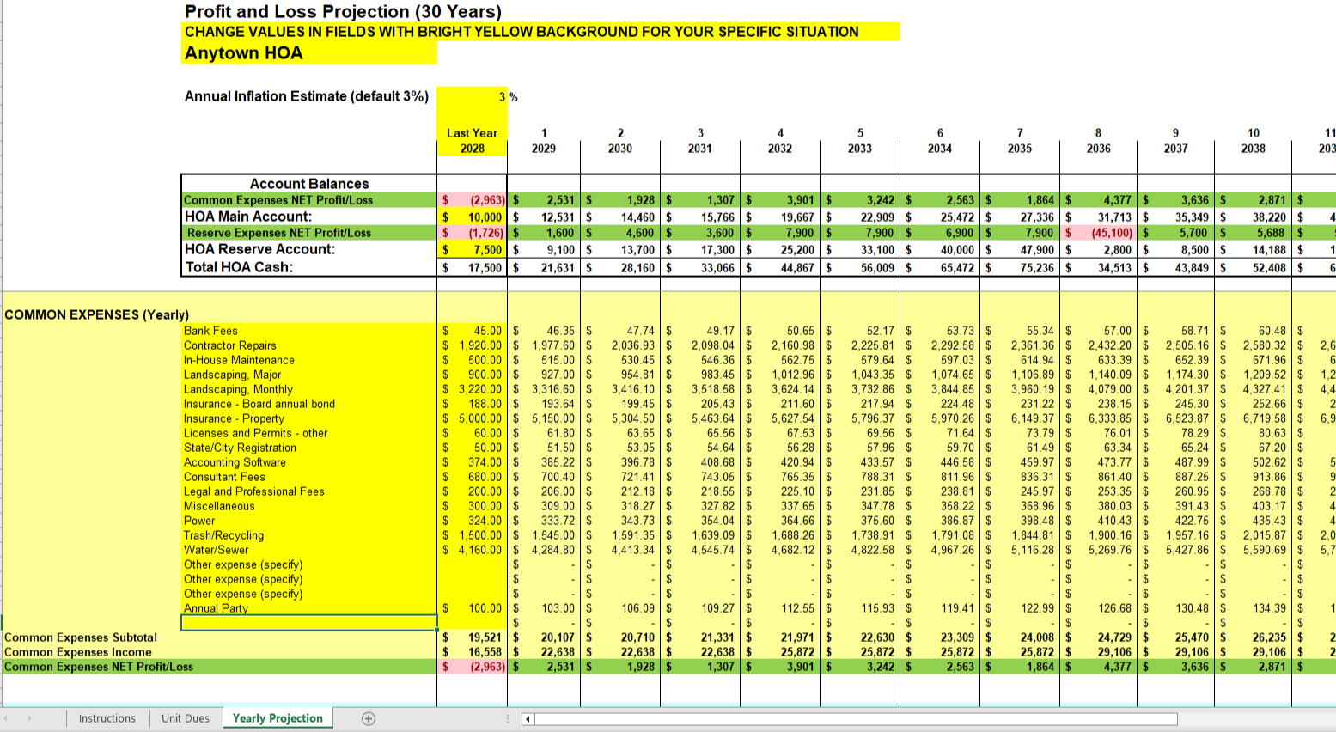Click the horizontal scrollbar's left arrow

point(526,717)
